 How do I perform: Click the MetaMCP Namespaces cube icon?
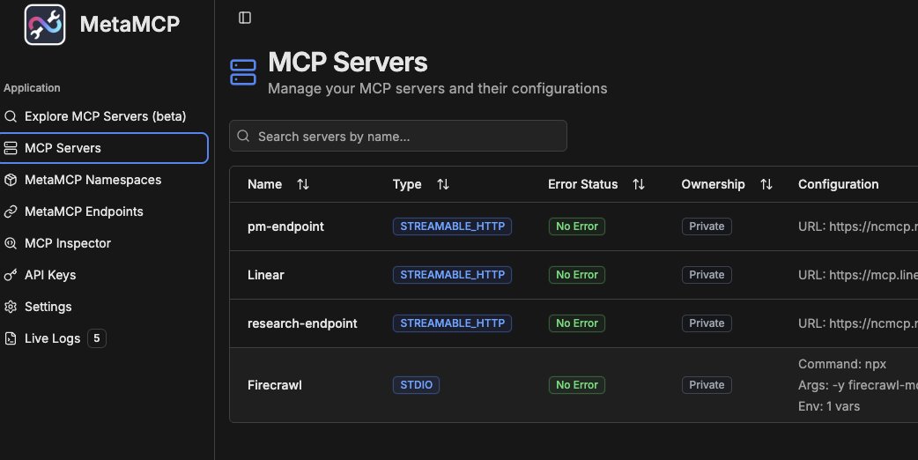click(x=11, y=180)
